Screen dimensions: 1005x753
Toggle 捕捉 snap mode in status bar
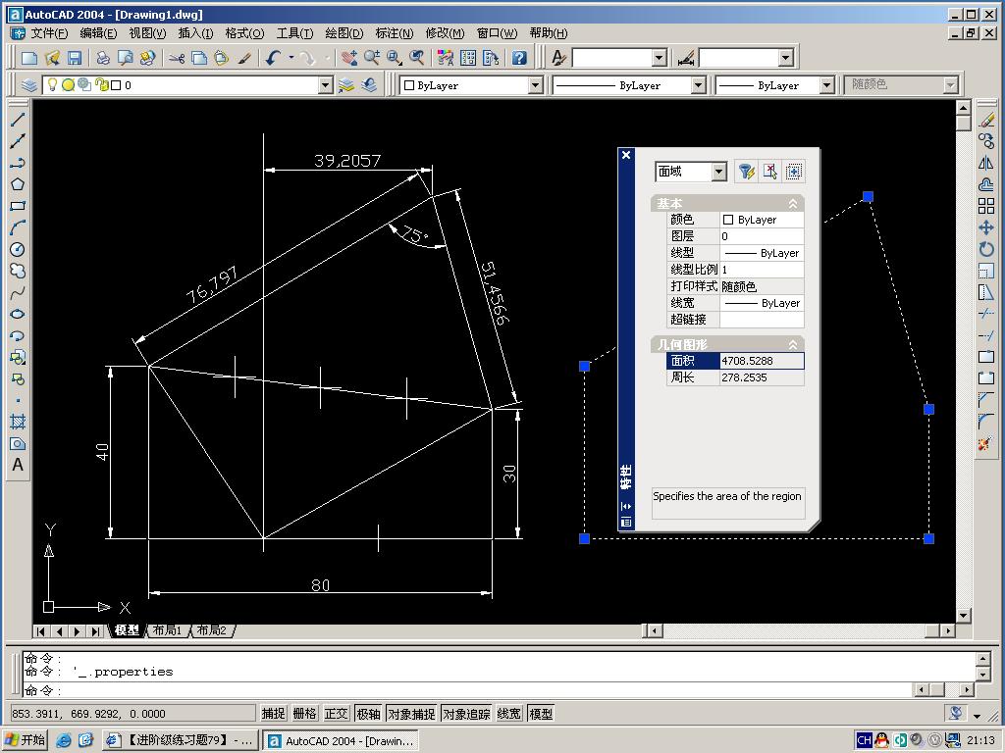(x=273, y=714)
